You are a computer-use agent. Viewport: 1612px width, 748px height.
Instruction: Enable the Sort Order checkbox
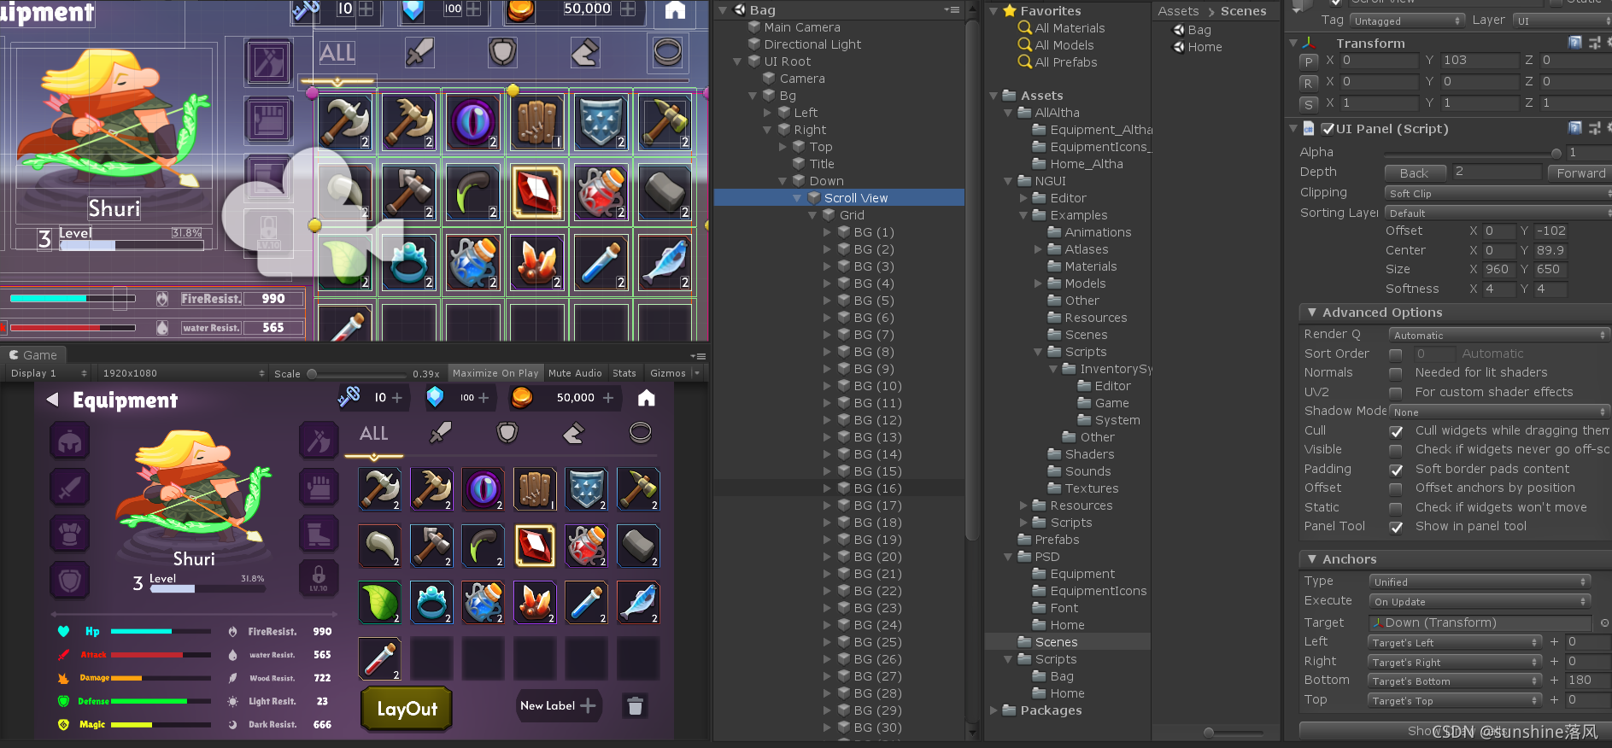pos(1396,354)
